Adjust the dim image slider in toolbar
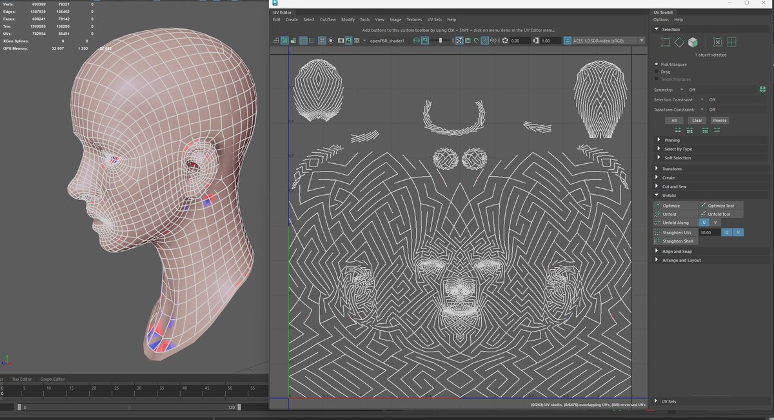Screen dimensions: 774x420 click(x=441, y=40)
